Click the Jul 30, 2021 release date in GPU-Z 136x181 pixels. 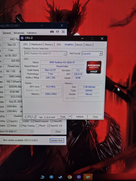tap(11, 56)
